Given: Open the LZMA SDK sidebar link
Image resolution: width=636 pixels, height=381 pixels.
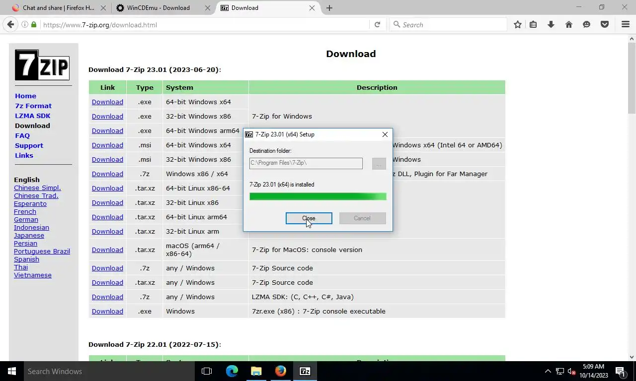Looking at the screenshot, I should click(x=33, y=116).
